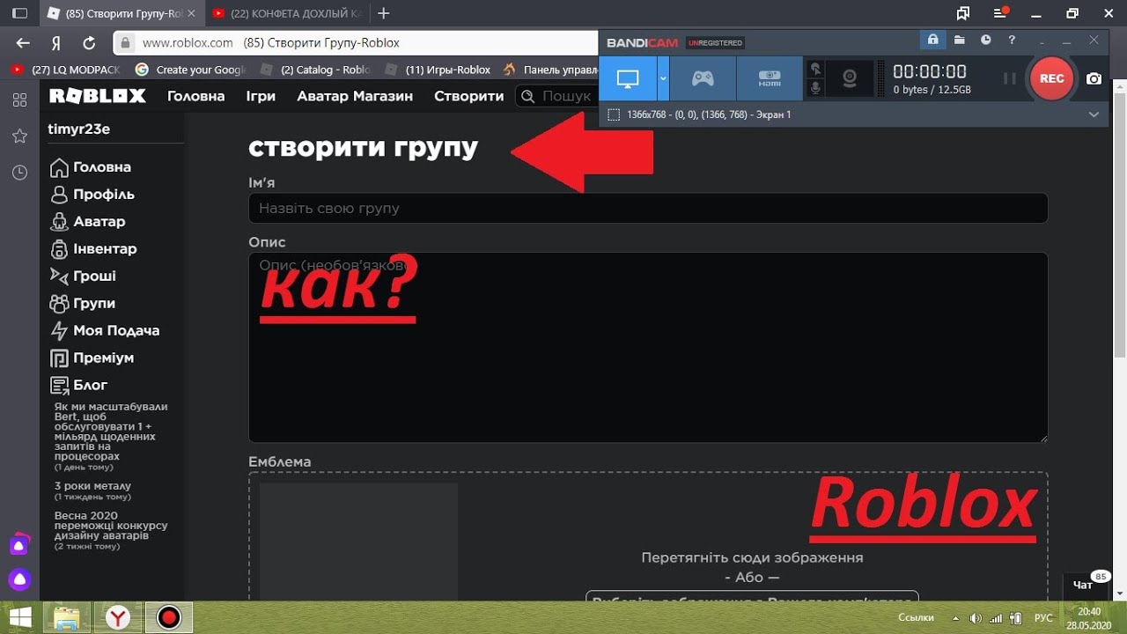Click the Bandicam lock icon
Screen dimensions: 1127x634
pyautogui.click(x=932, y=41)
